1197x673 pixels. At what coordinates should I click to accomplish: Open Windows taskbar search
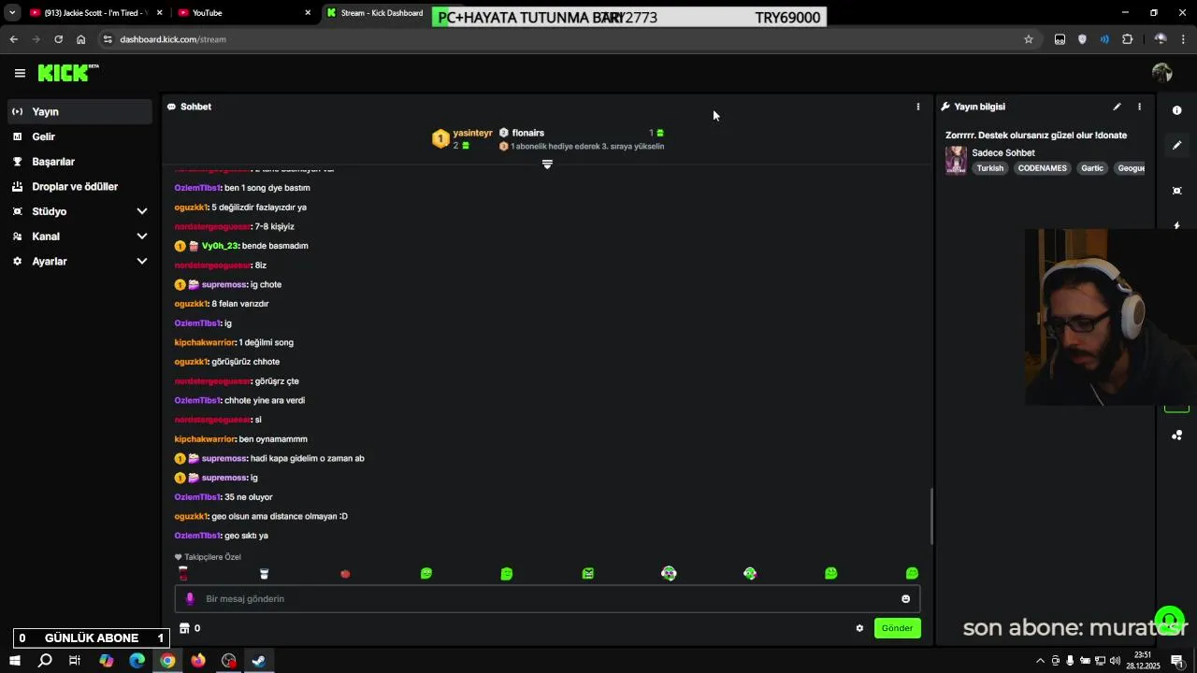pos(45,661)
